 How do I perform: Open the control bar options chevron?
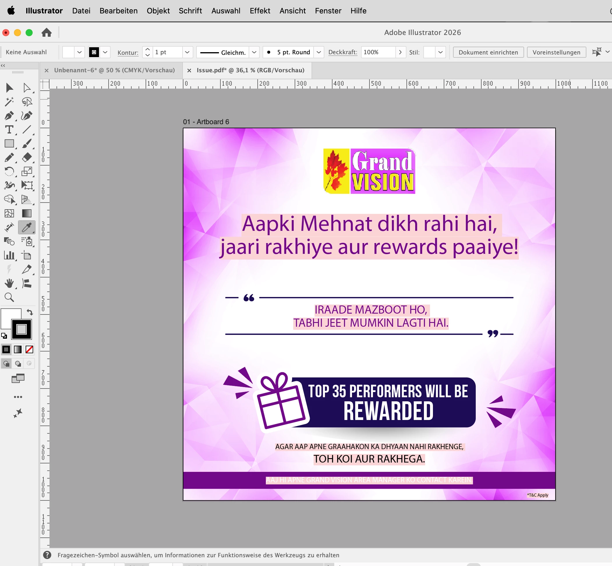607,52
